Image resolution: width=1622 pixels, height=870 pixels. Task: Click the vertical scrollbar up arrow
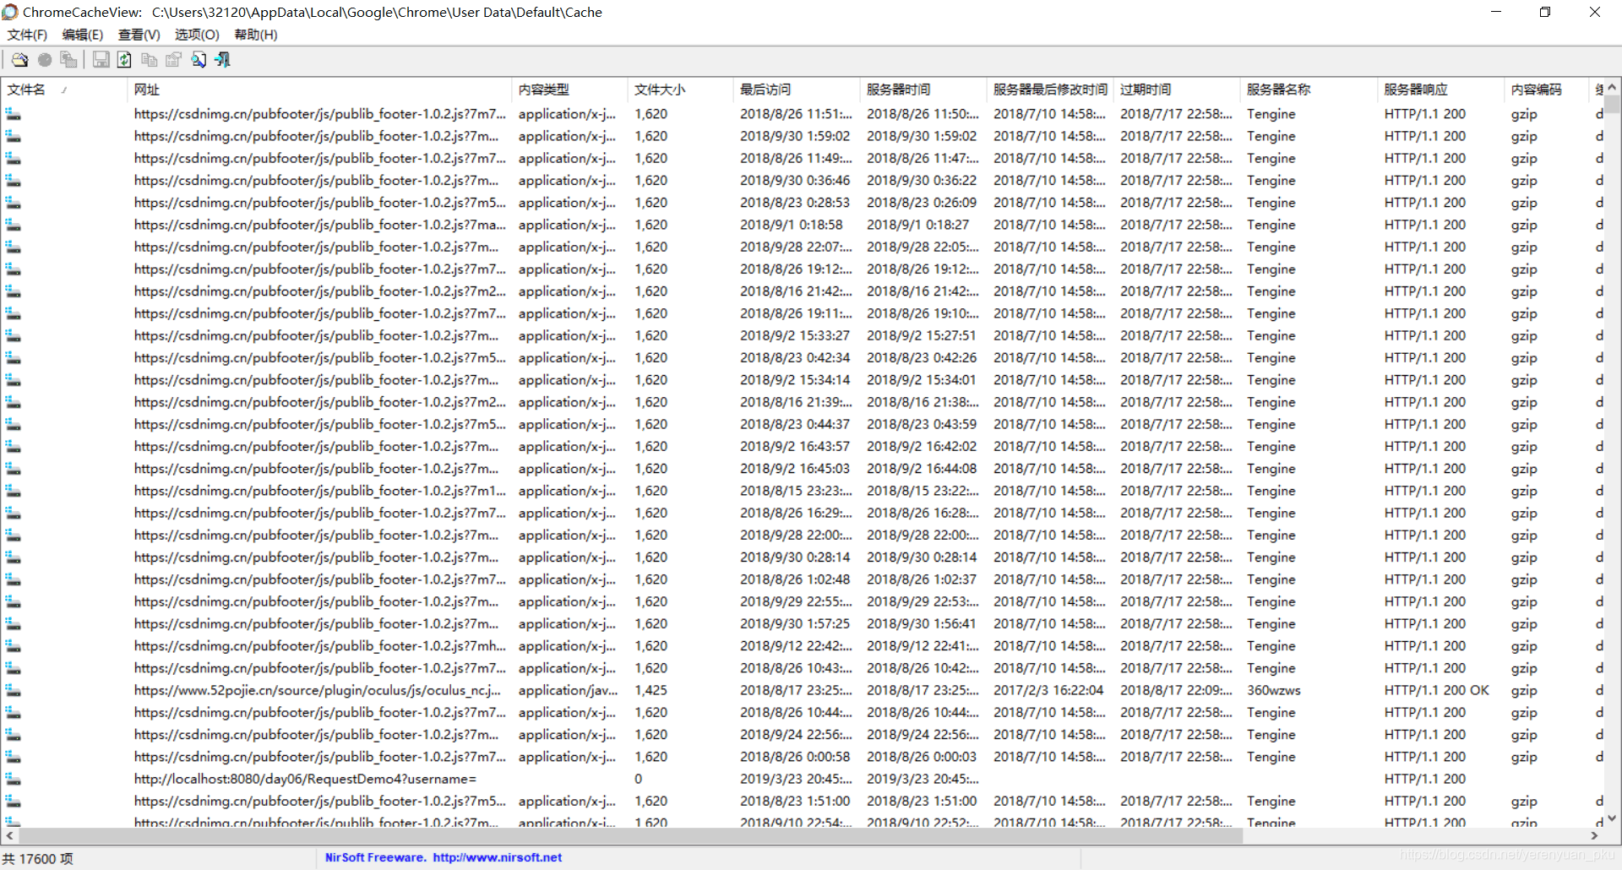(1612, 87)
